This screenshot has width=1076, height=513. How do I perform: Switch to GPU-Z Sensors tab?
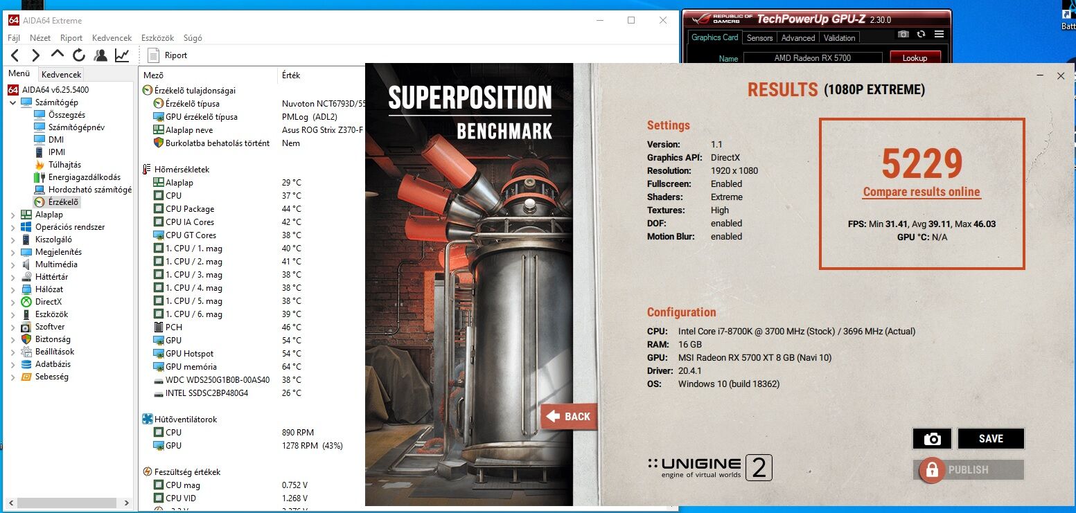click(x=759, y=38)
